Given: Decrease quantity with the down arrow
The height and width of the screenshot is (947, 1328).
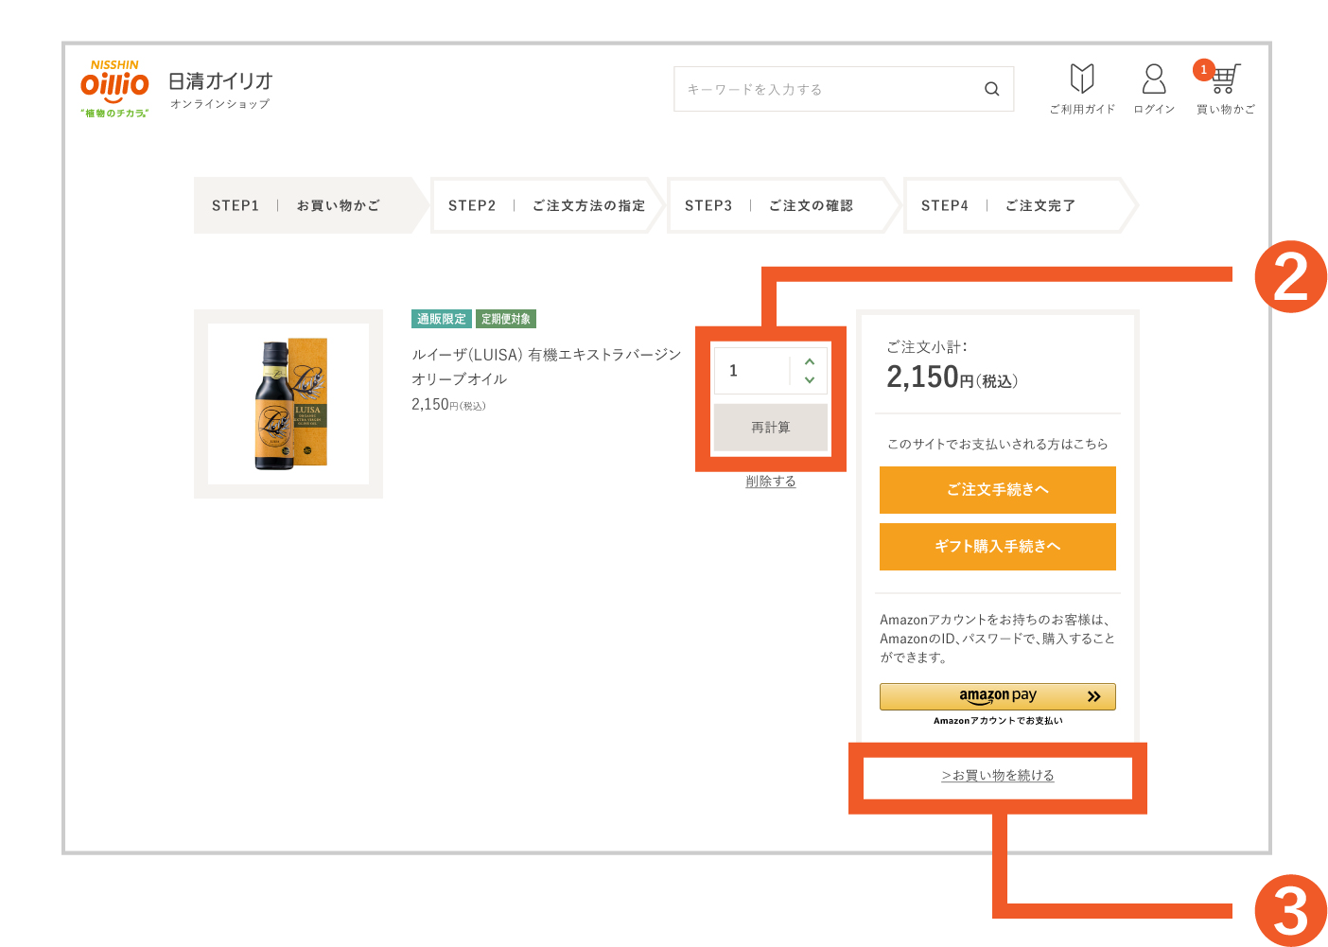Looking at the screenshot, I should click(810, 379).
